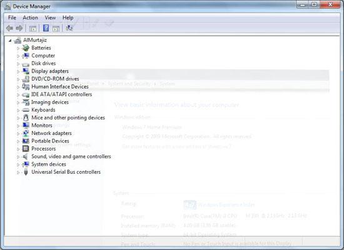The height and width of the screenshot is (250, 344).
Task: Close the Device Manager window
Action: 330,4
